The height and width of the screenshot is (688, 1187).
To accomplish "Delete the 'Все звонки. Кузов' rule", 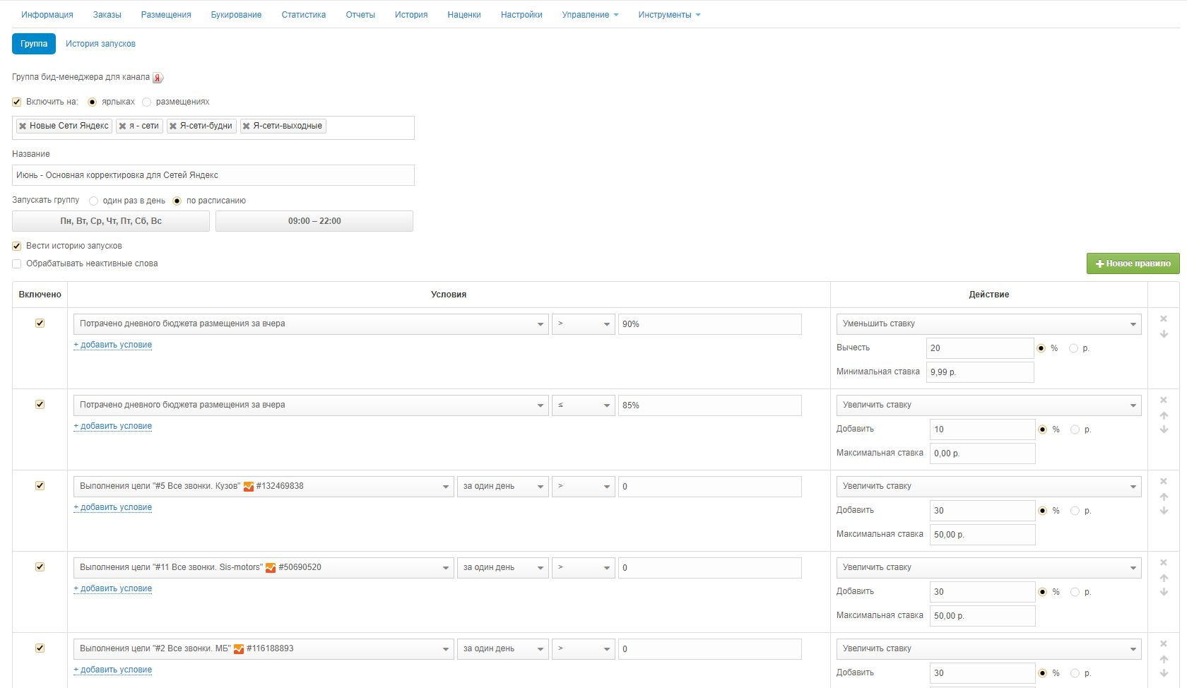I will 1164,482.
